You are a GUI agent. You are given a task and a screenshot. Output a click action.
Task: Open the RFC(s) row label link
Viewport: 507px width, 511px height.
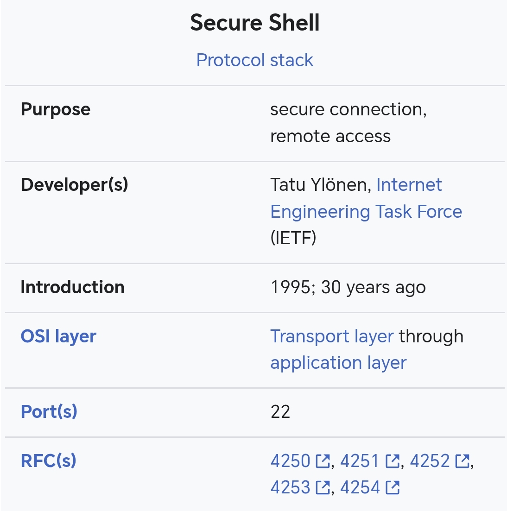[x=49, y=461]
